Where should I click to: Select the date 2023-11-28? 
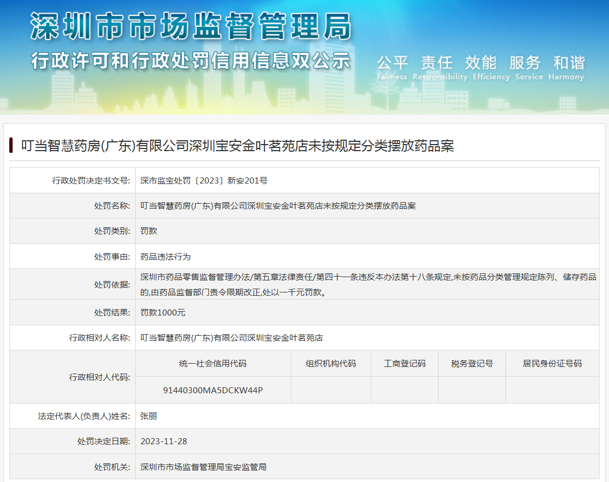[x=164, y=441]
